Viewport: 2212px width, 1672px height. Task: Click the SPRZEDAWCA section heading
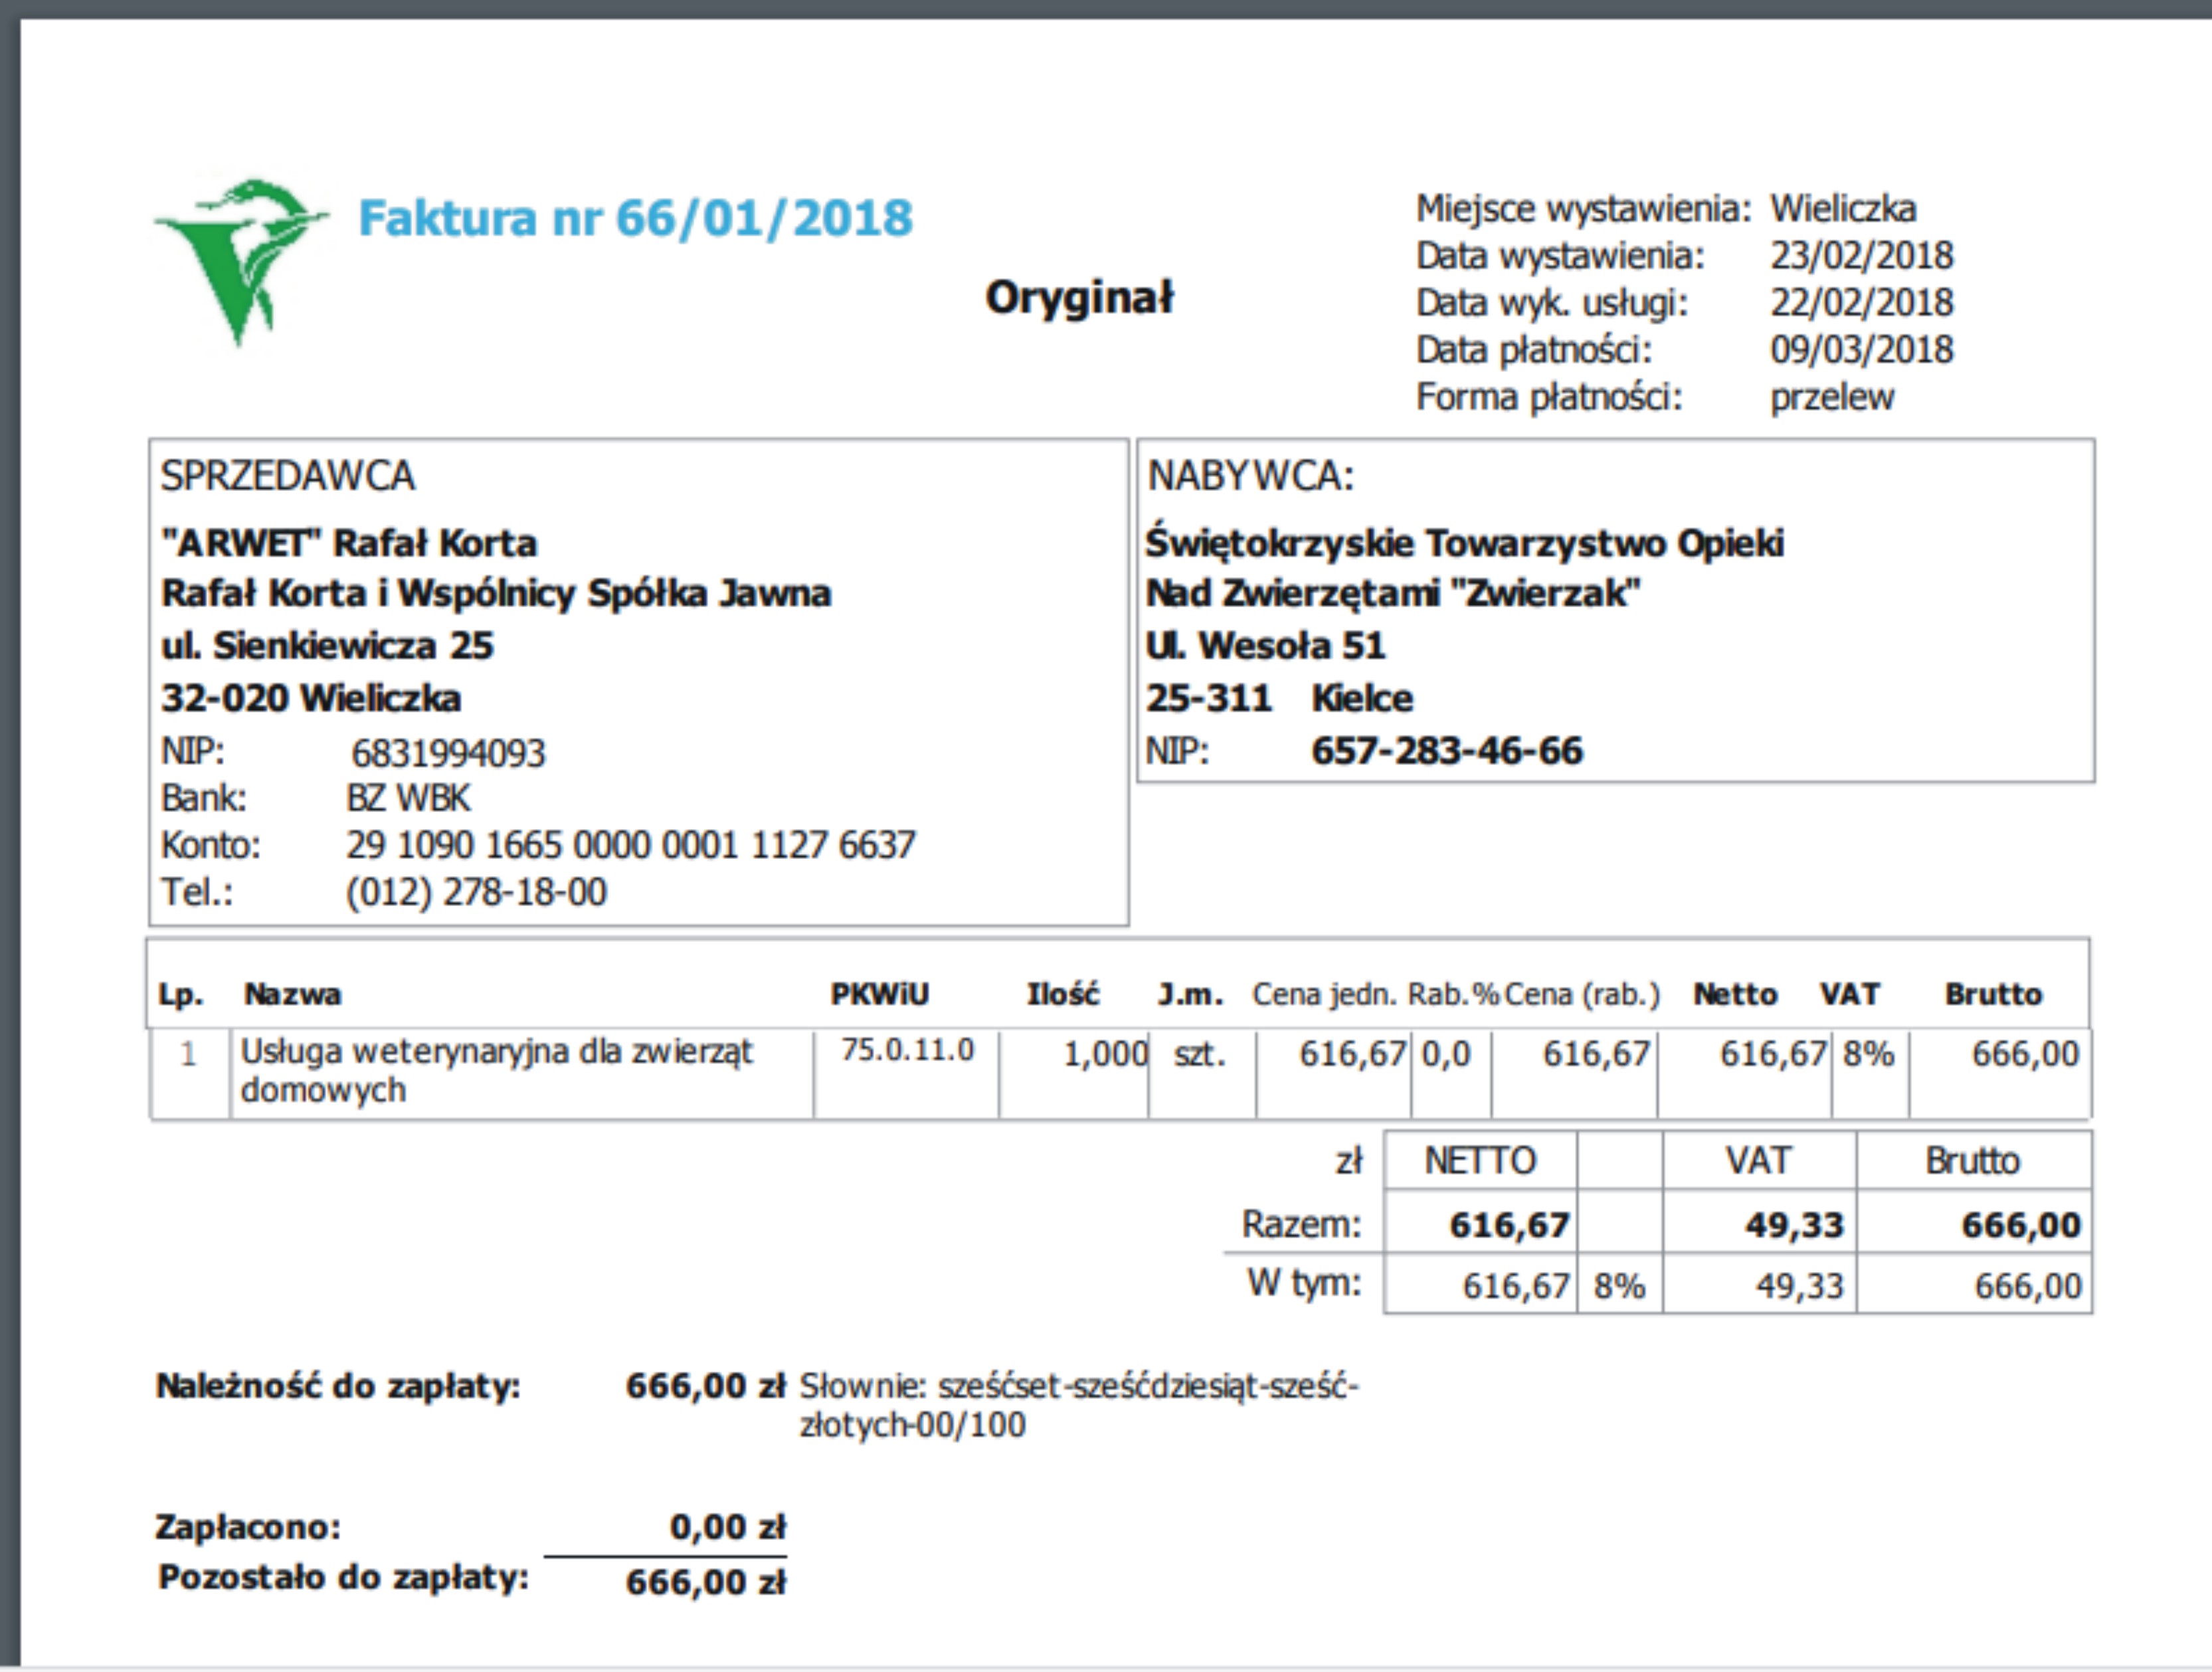pos(287,476)
